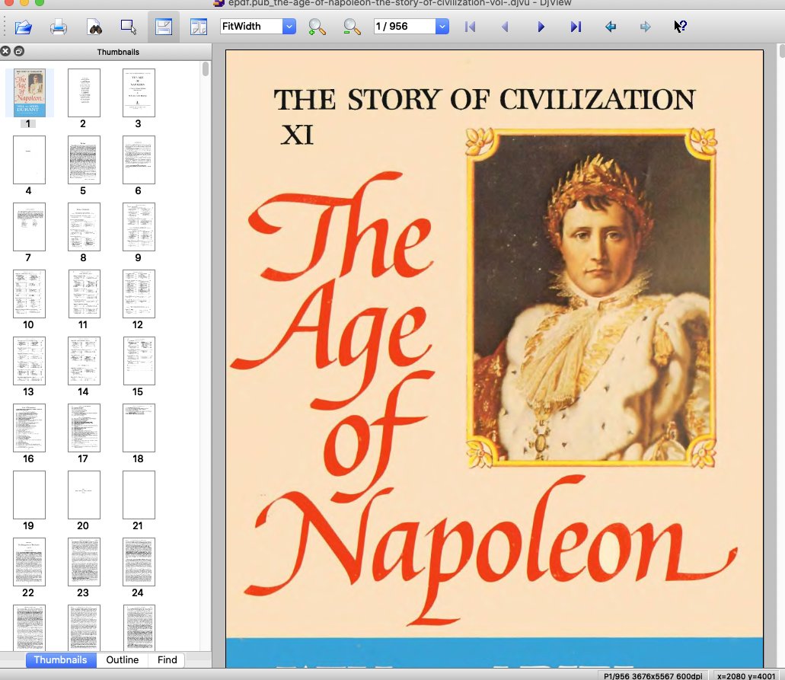Image resolution: width=785 pixels, height=680 pixels.
Task: Toggle continuous layout mode icon
Action: click(164, 27)
